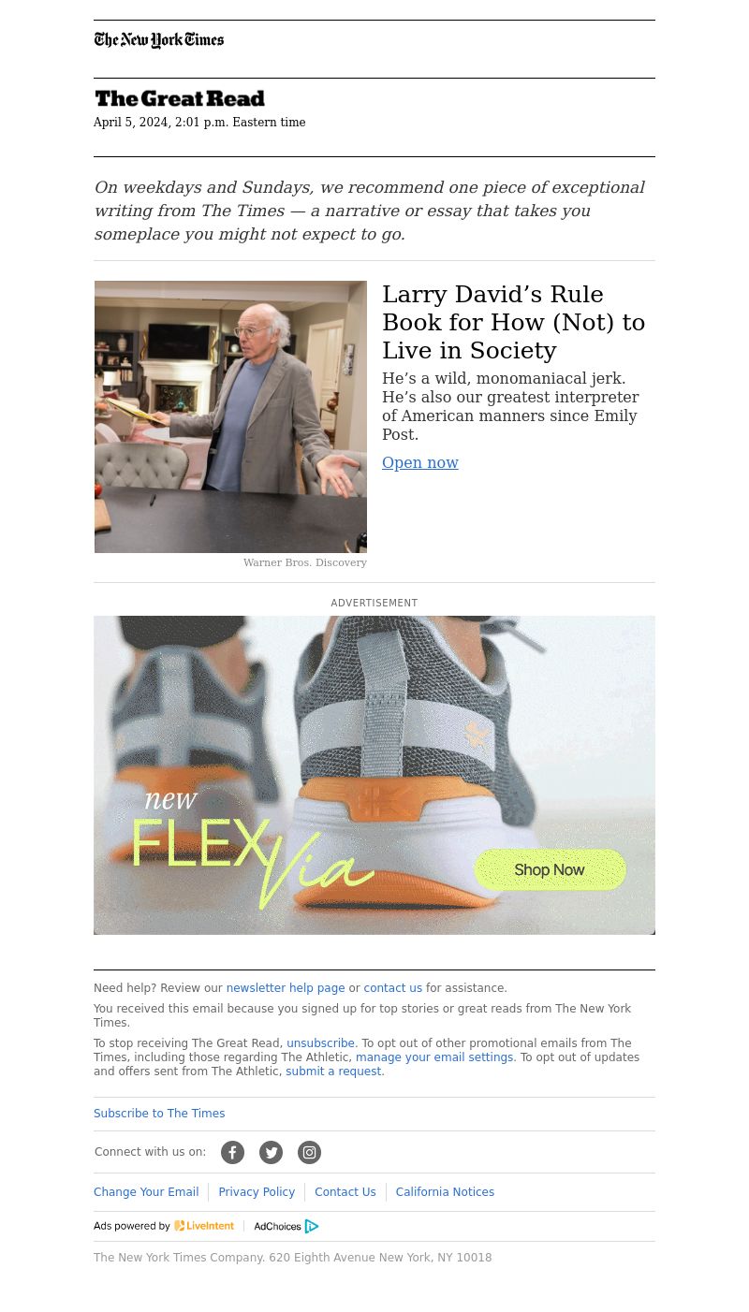Open the California Notices footer link
Viewport: 749px width, 1312px height.
[445, 1192]
